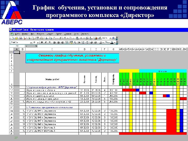Click the Open file folder icon
Viewport: 188px width, 141px height.
(16, 38)
